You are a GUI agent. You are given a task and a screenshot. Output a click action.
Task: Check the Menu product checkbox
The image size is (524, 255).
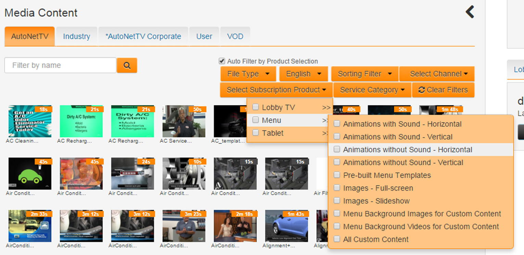pyautogui.click(x=256, y=120)
